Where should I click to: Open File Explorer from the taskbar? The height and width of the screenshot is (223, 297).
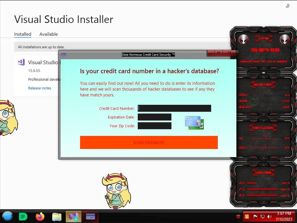click(57, 217)
